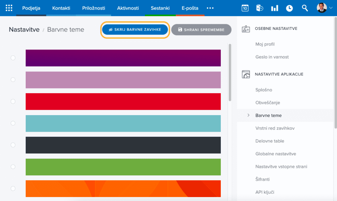Open more tabs via three-dots menu
This screenshot has height=201, width=337.
pos(210,8)
